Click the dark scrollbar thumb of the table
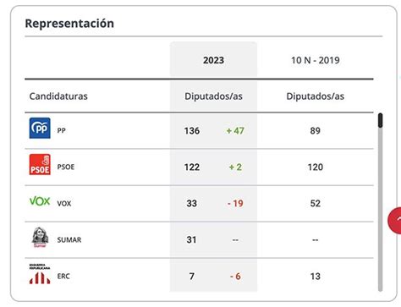The width and height of the screenshot is (401, 307). point(381,120)
